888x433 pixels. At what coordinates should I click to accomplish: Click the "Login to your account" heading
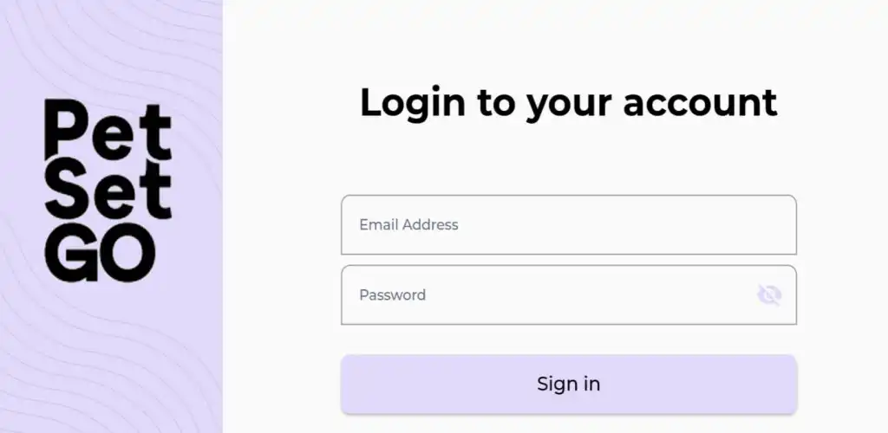(569, 103)
